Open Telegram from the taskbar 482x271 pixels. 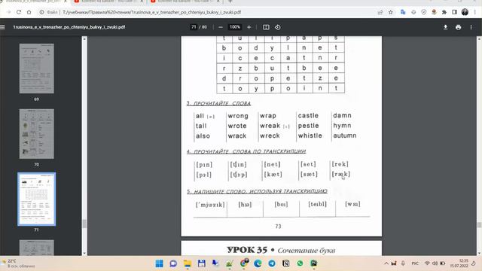tap(272, 263)
